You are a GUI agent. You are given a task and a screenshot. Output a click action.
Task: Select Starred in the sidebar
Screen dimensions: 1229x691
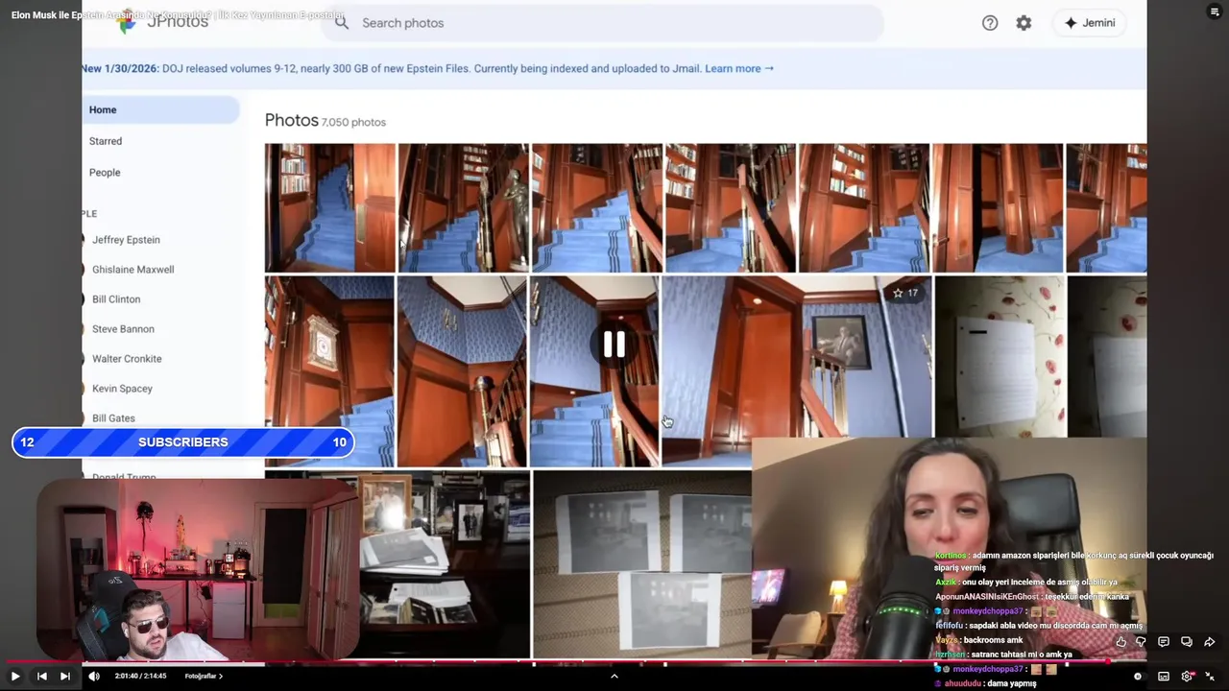pos(106,141)
